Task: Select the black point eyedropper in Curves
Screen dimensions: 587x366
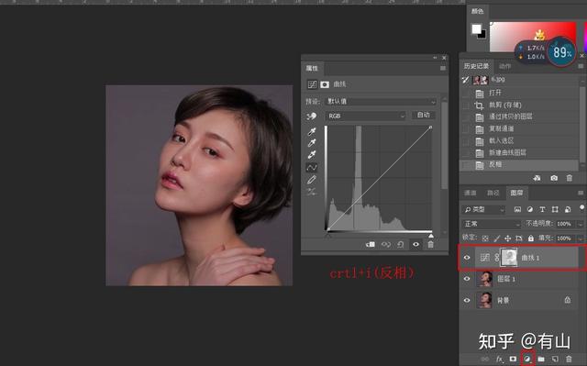Action: click(312, 131)
